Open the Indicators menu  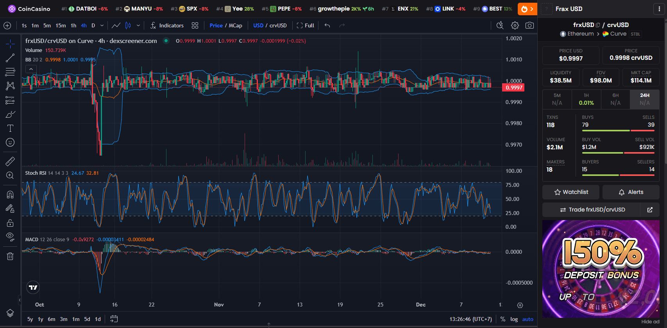[x=167, y=25]
